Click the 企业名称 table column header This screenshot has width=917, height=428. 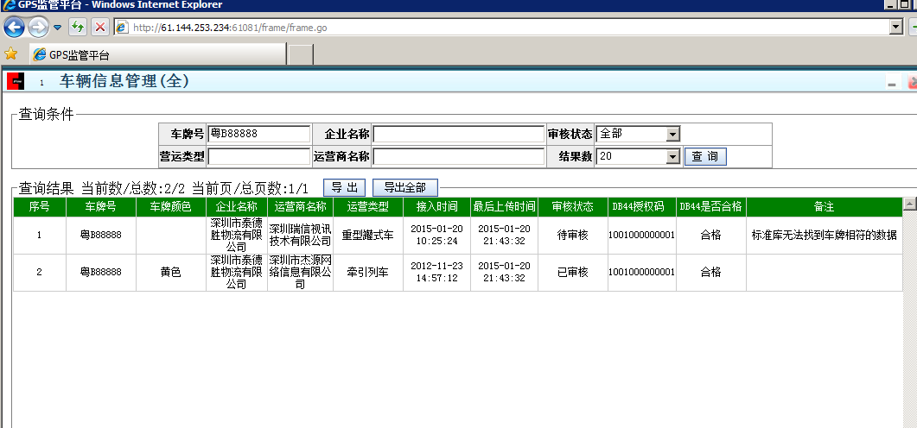point(236,207)
